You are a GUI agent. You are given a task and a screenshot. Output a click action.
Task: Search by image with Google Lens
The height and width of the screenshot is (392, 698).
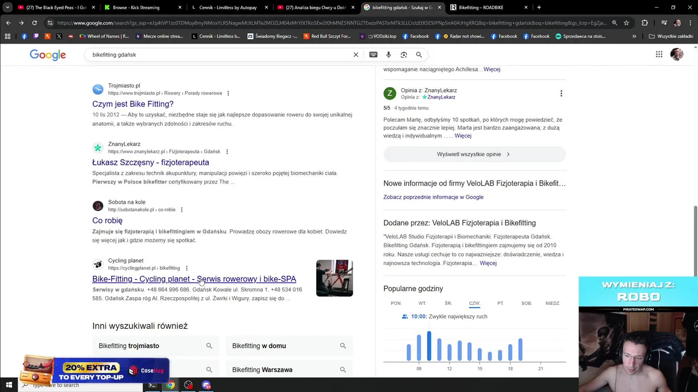click(404, 54)
